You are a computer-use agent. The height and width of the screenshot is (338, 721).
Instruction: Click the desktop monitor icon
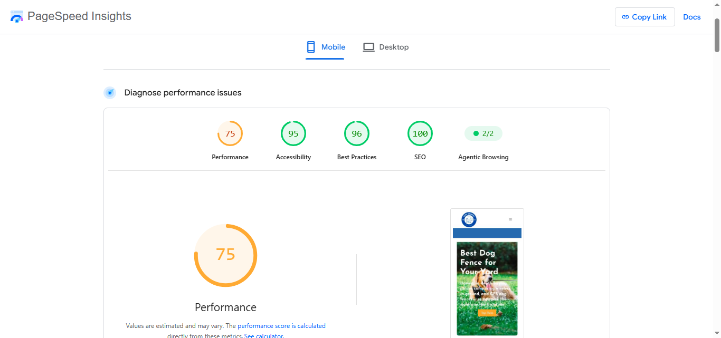[368, 47]
